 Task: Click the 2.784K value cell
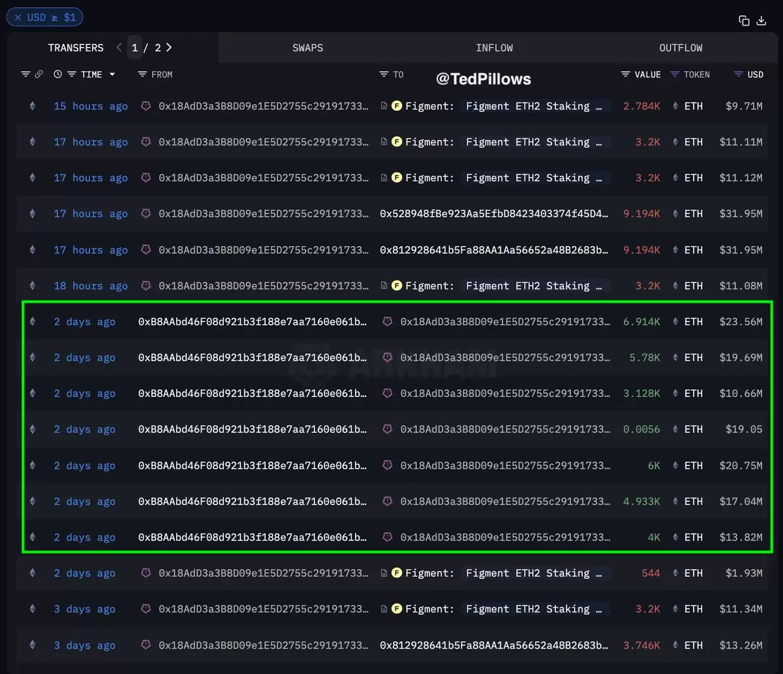click(641, 106)
